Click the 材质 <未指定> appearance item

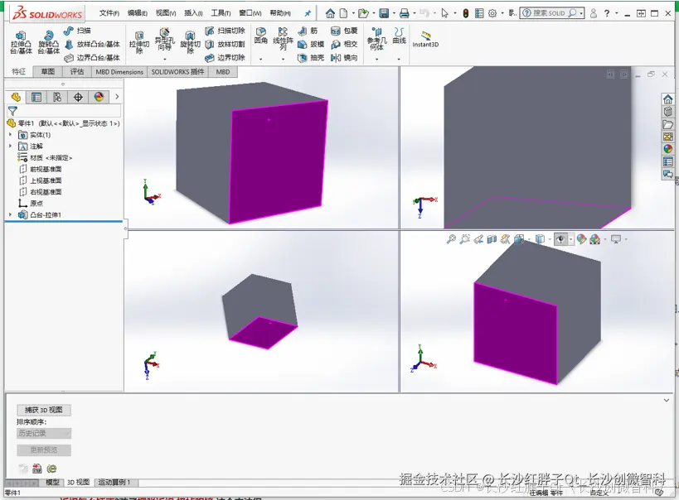(x=50, y=156)
